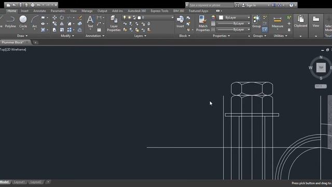Click the Move tool in Modify panel

coord(54,18)
